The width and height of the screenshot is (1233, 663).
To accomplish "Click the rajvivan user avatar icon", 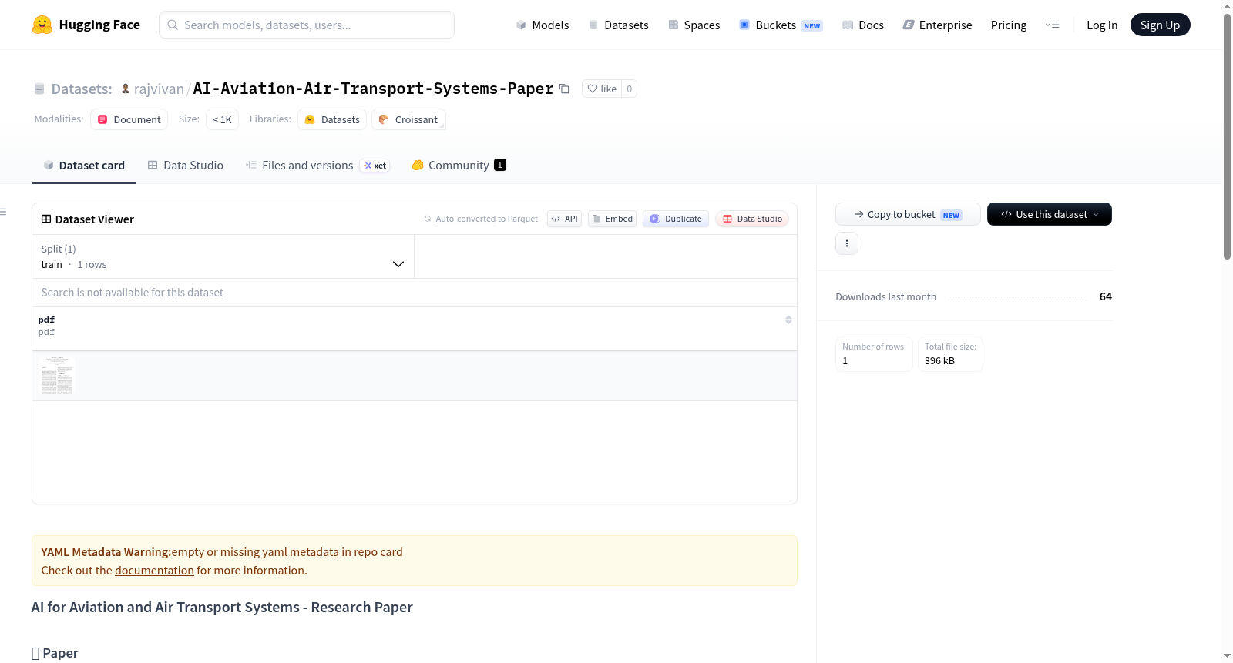I will 126,89.
